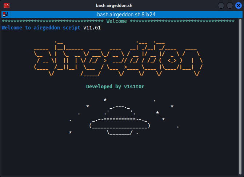Click the vertical scrollbar of the terminal
244x177 pixels.
240,97
